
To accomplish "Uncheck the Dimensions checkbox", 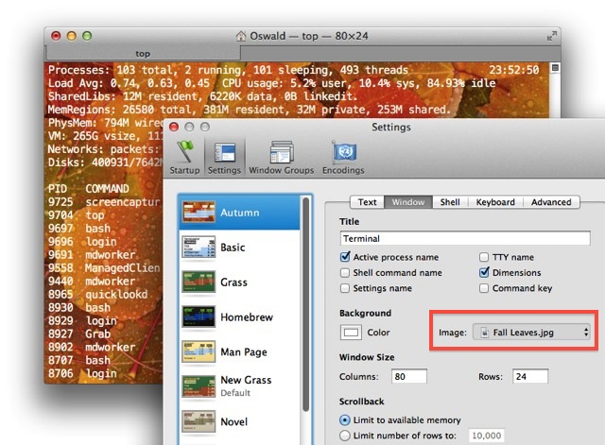I will [x=485, y=273].
